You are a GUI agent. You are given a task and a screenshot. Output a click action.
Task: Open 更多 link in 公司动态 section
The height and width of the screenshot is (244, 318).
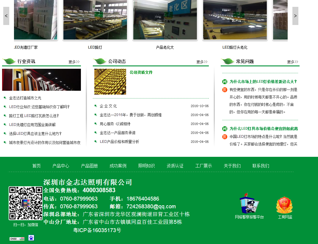(202, 62)
